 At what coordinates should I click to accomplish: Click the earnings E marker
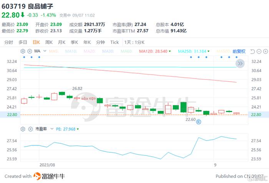click(x=199, y=122)
